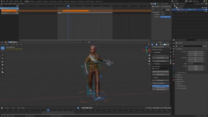Open the Window menu
208x117 pixels.
click(16, 1)
